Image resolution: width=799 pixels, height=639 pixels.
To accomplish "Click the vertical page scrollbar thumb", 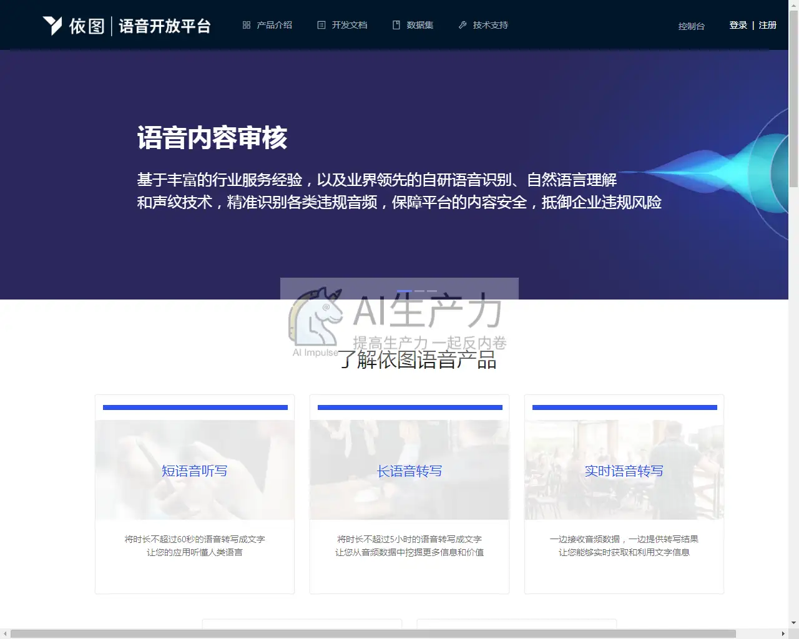I will 793,99.
